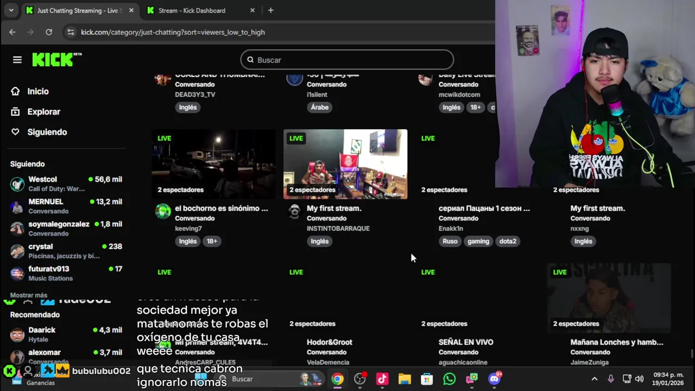Viewport: 695px width, 391px height.
Task: Open Siguiendo in sidebar
Action: tap(47, 132)
